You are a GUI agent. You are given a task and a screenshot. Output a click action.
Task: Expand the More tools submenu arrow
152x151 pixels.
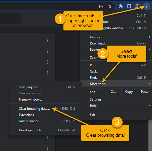150,84
